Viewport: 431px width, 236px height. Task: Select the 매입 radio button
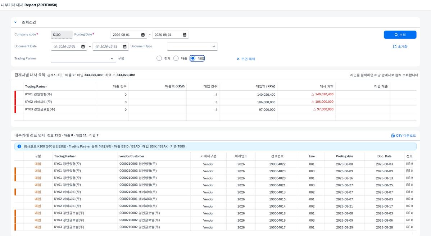click(x=193, y=58)
